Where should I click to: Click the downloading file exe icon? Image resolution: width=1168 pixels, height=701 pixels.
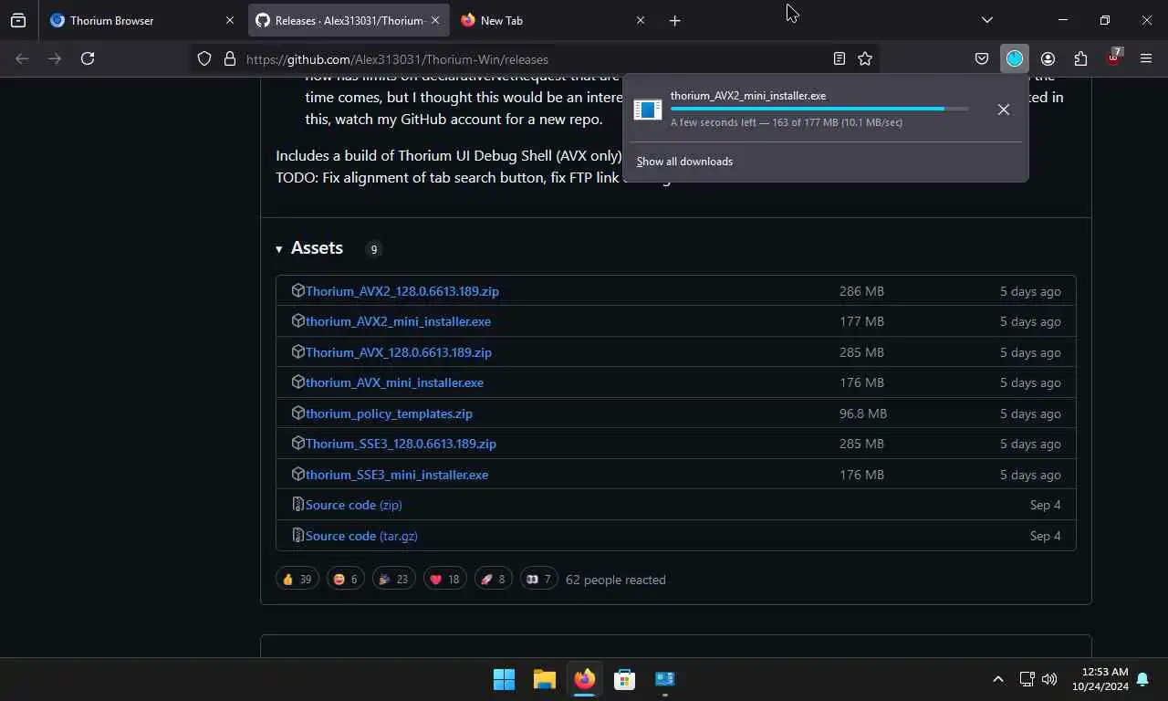(x=647, y=110)
